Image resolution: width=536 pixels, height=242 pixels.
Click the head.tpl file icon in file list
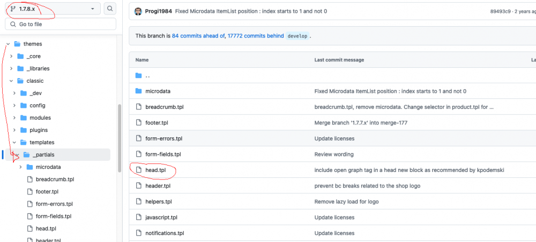139,170
